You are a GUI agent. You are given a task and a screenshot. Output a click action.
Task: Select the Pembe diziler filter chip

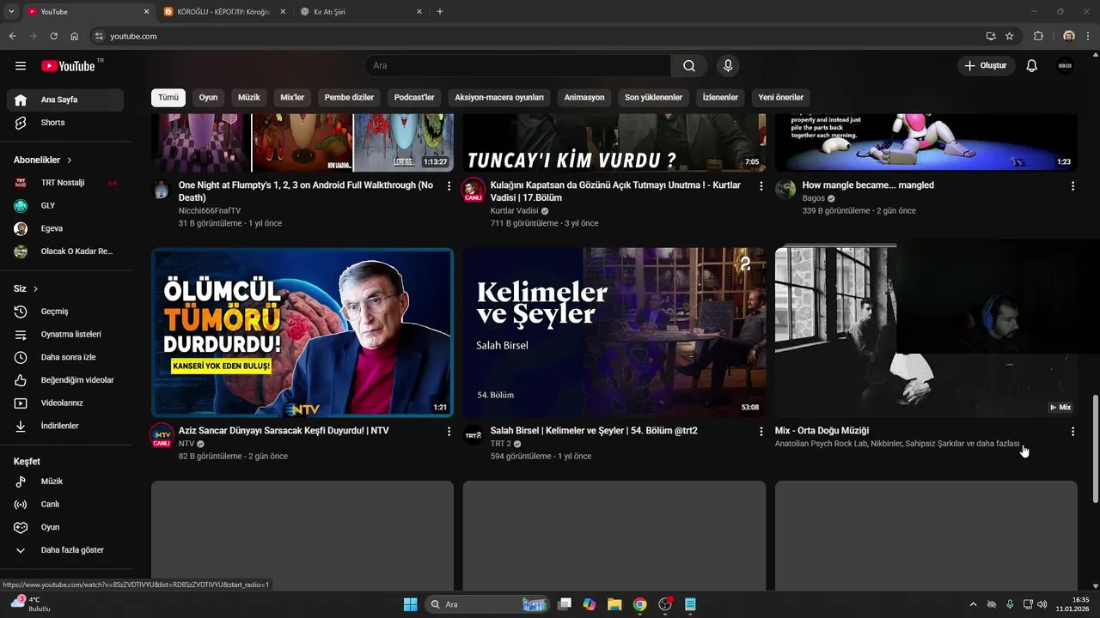(349, 97)
